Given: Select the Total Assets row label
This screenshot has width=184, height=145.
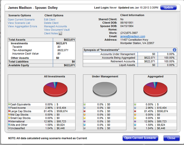Looking at the screenshot, I should (x=17, y=40).
